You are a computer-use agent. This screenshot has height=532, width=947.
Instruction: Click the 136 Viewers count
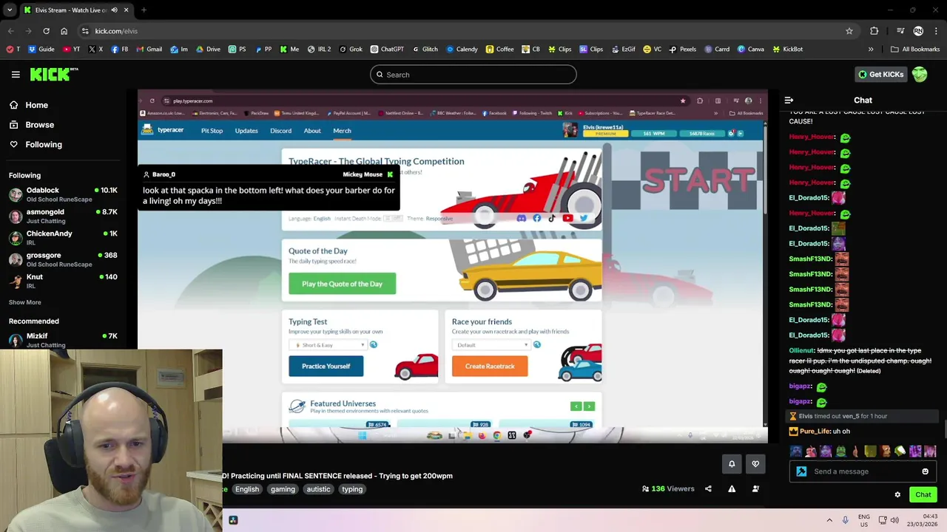[x=668, y=488]
